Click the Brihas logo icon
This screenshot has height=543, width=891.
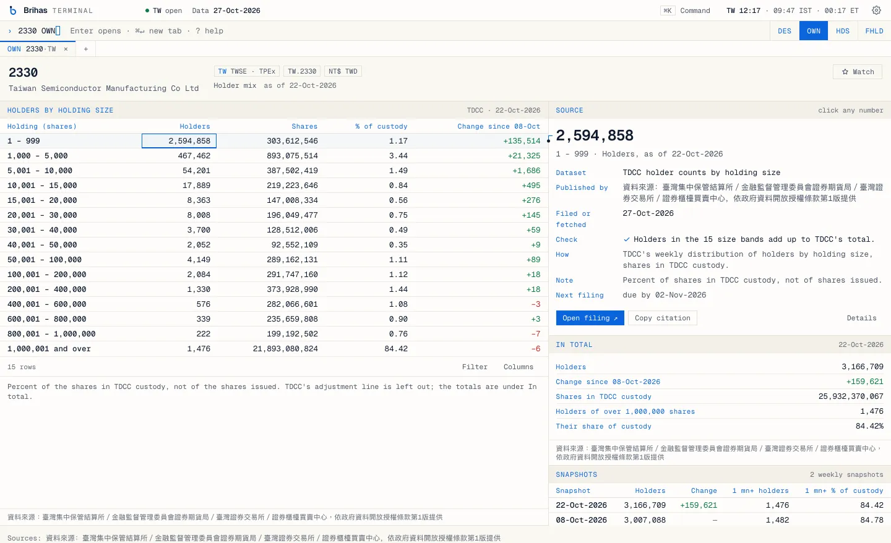click(x=13, y=11)
